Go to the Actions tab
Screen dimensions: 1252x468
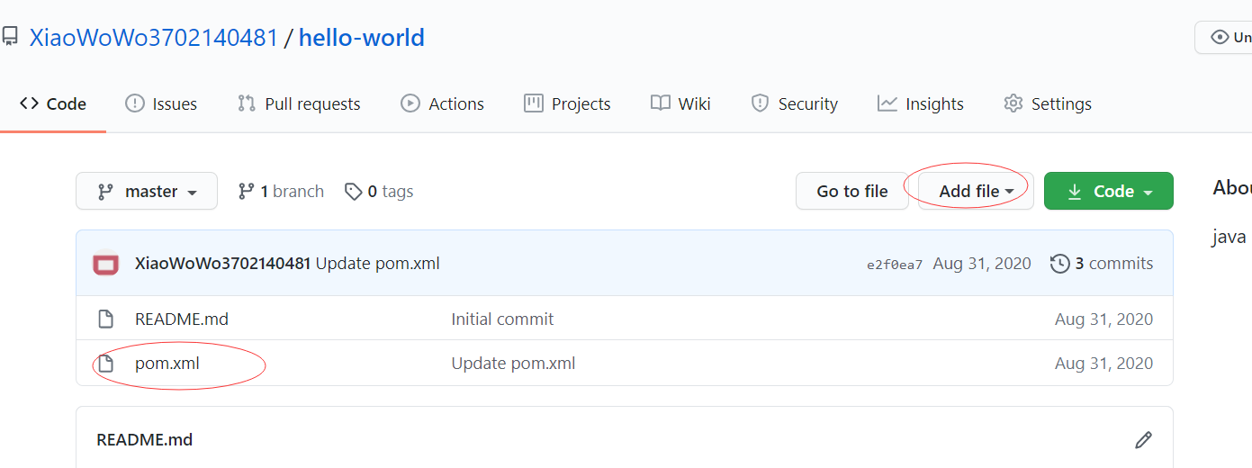click(x=443, y=104)
